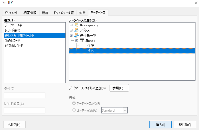Image resolution: width=199 pixels, height=130 pixels.
Task: Click the Bibliography database icon
Action: [x=76, y=25]
